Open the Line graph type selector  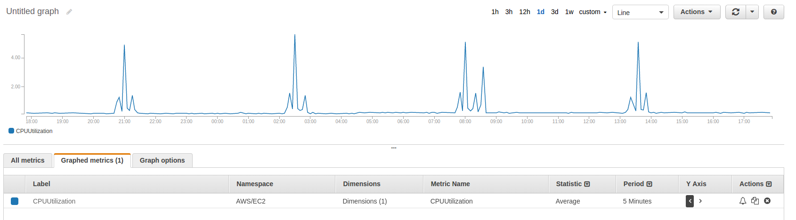pyautogui.click(x=640, y=12)
